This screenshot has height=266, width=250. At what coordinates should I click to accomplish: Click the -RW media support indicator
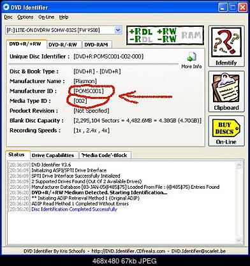pyautogui.click(x=167, y=39)
